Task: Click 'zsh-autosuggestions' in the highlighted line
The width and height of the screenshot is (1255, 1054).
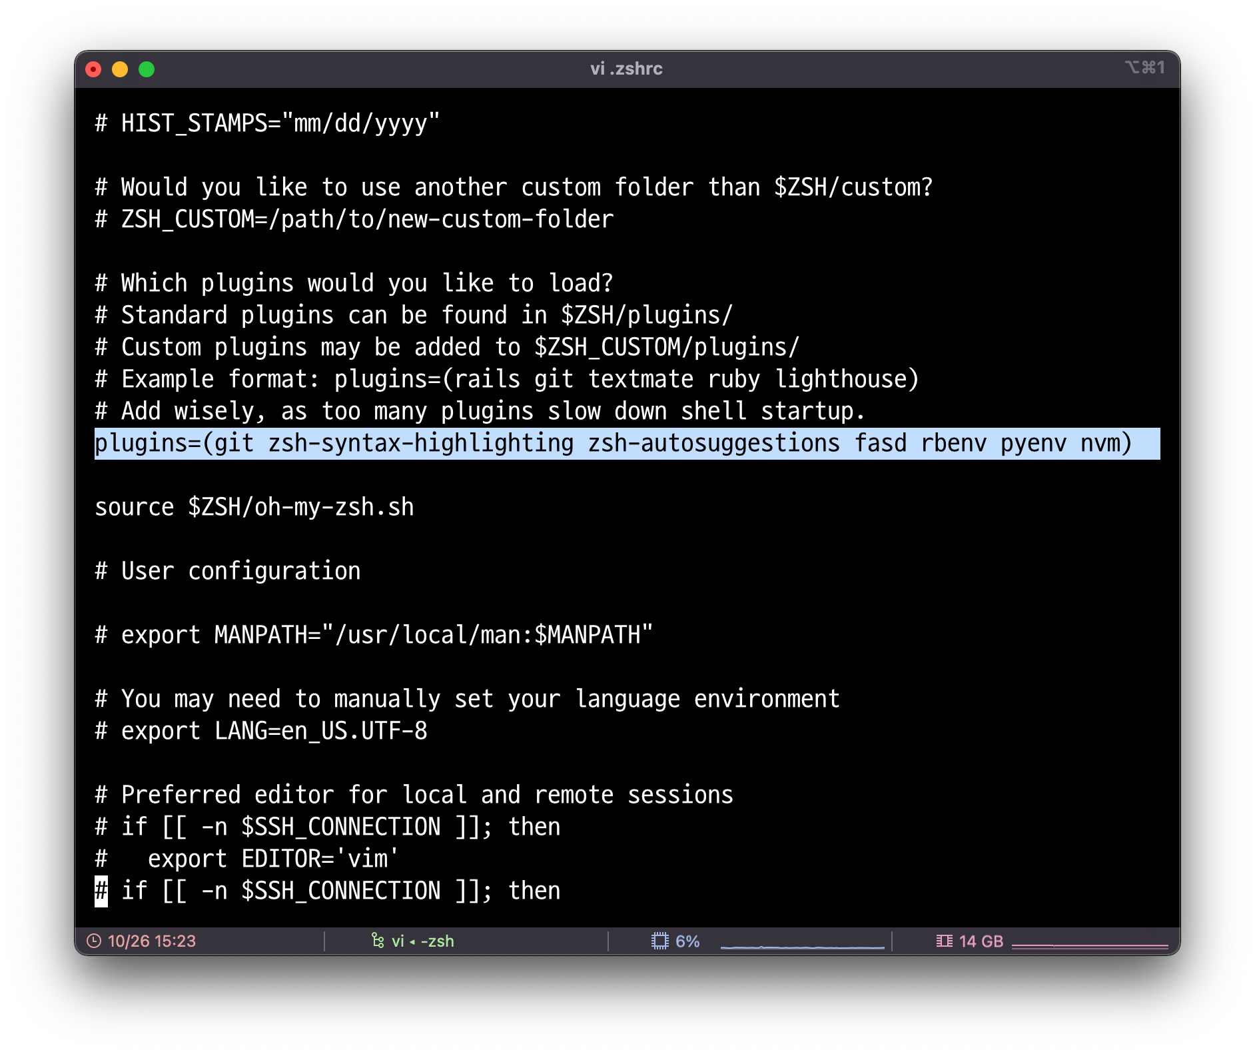Action: tap(713, 443)
